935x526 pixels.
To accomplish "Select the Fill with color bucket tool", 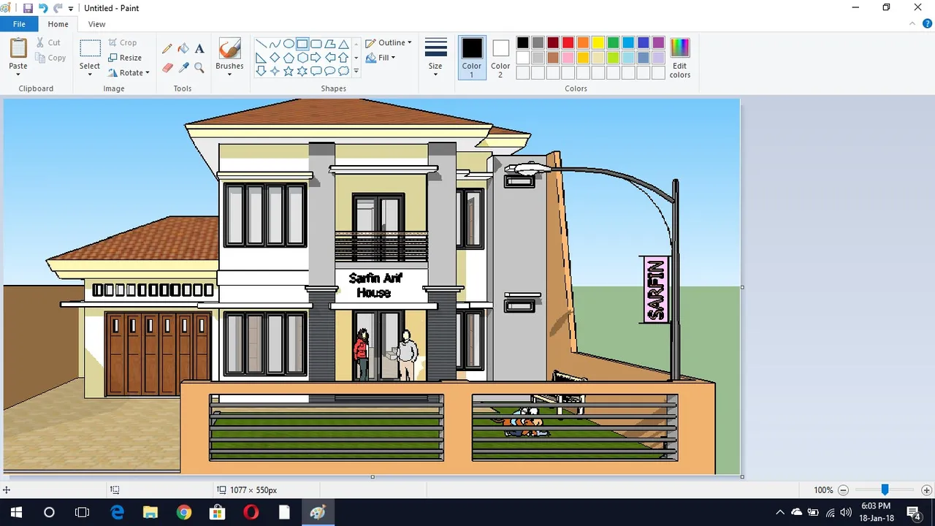I will click(x=183, y=49).
